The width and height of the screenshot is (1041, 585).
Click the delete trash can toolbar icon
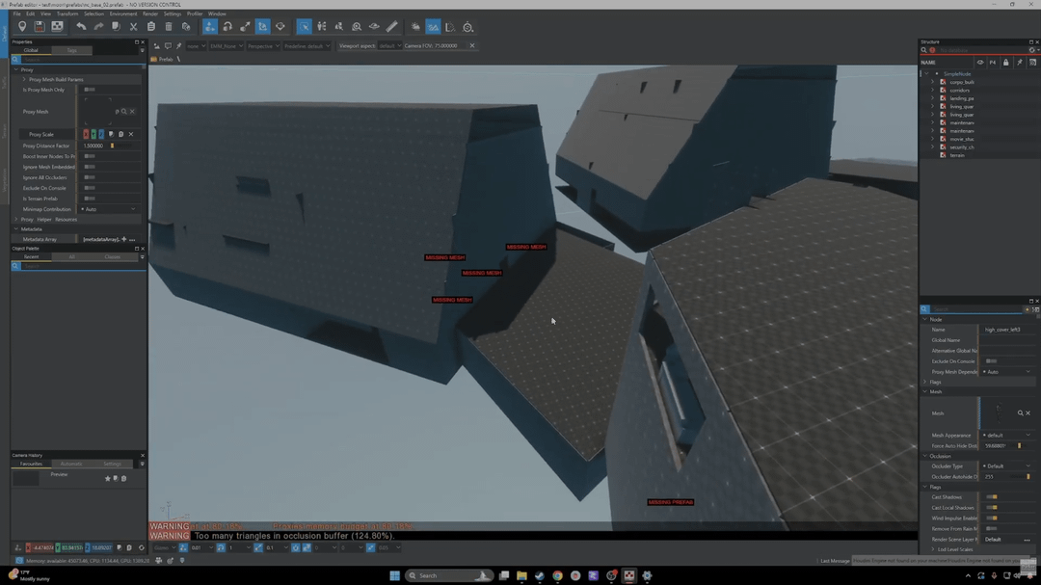point(169,27)
